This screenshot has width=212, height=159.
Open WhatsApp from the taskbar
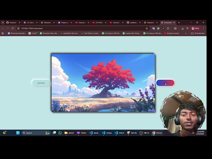[x=60, y=133]
